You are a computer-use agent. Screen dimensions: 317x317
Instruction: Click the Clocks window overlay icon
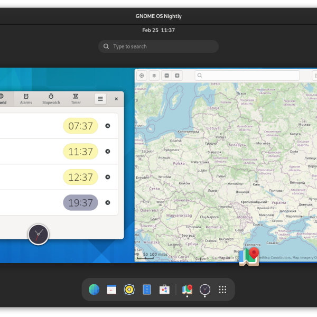pos(39,235)
